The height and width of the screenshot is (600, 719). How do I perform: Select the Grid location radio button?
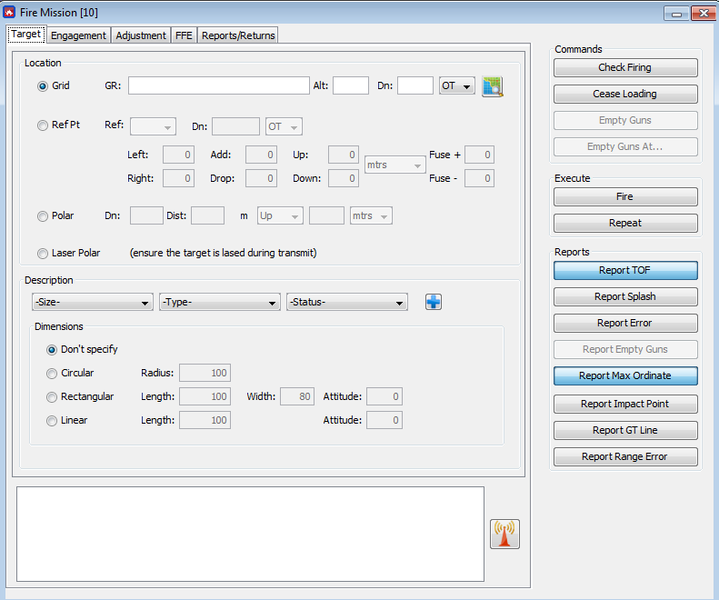point(43,86)
